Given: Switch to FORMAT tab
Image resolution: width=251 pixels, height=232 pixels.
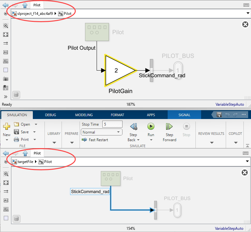Looking at the screenshot, I should coord(117,115).
